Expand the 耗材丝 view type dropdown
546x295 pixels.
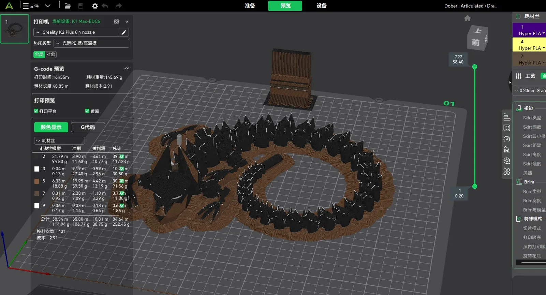click(x=59, y=141)
